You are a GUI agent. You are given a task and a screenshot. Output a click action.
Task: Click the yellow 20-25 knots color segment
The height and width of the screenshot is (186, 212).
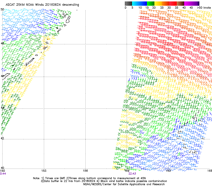pos(158,3)
